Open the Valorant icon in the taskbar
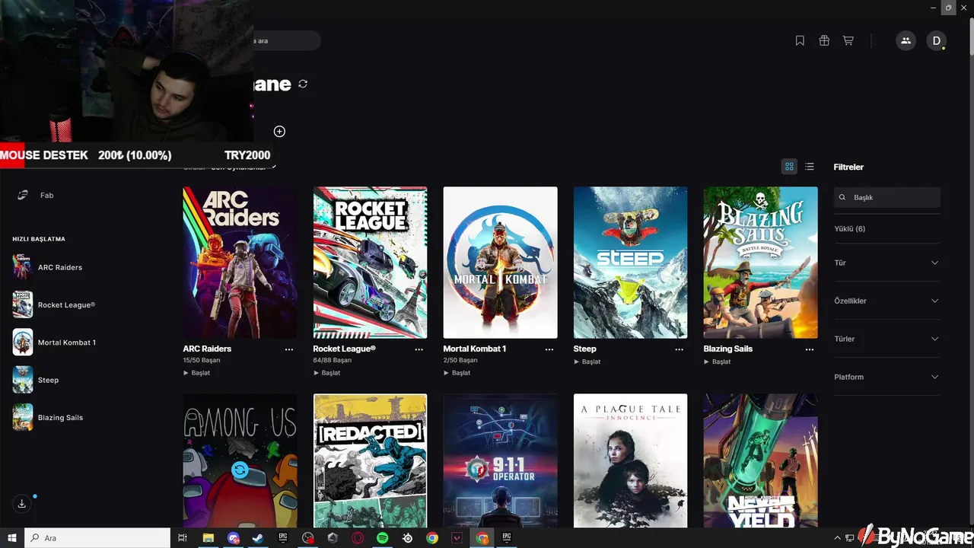 tap(457, 538)
